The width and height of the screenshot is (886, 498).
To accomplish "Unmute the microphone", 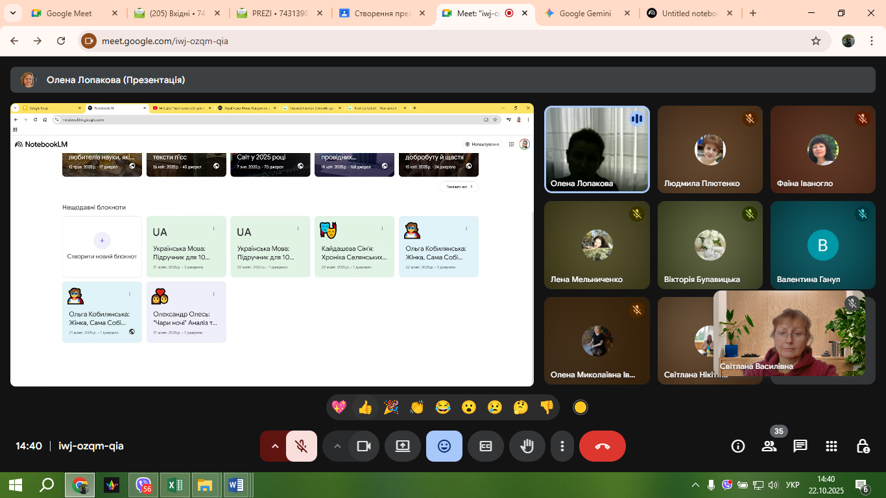I will pyautogui.click(x=301, y=446).
